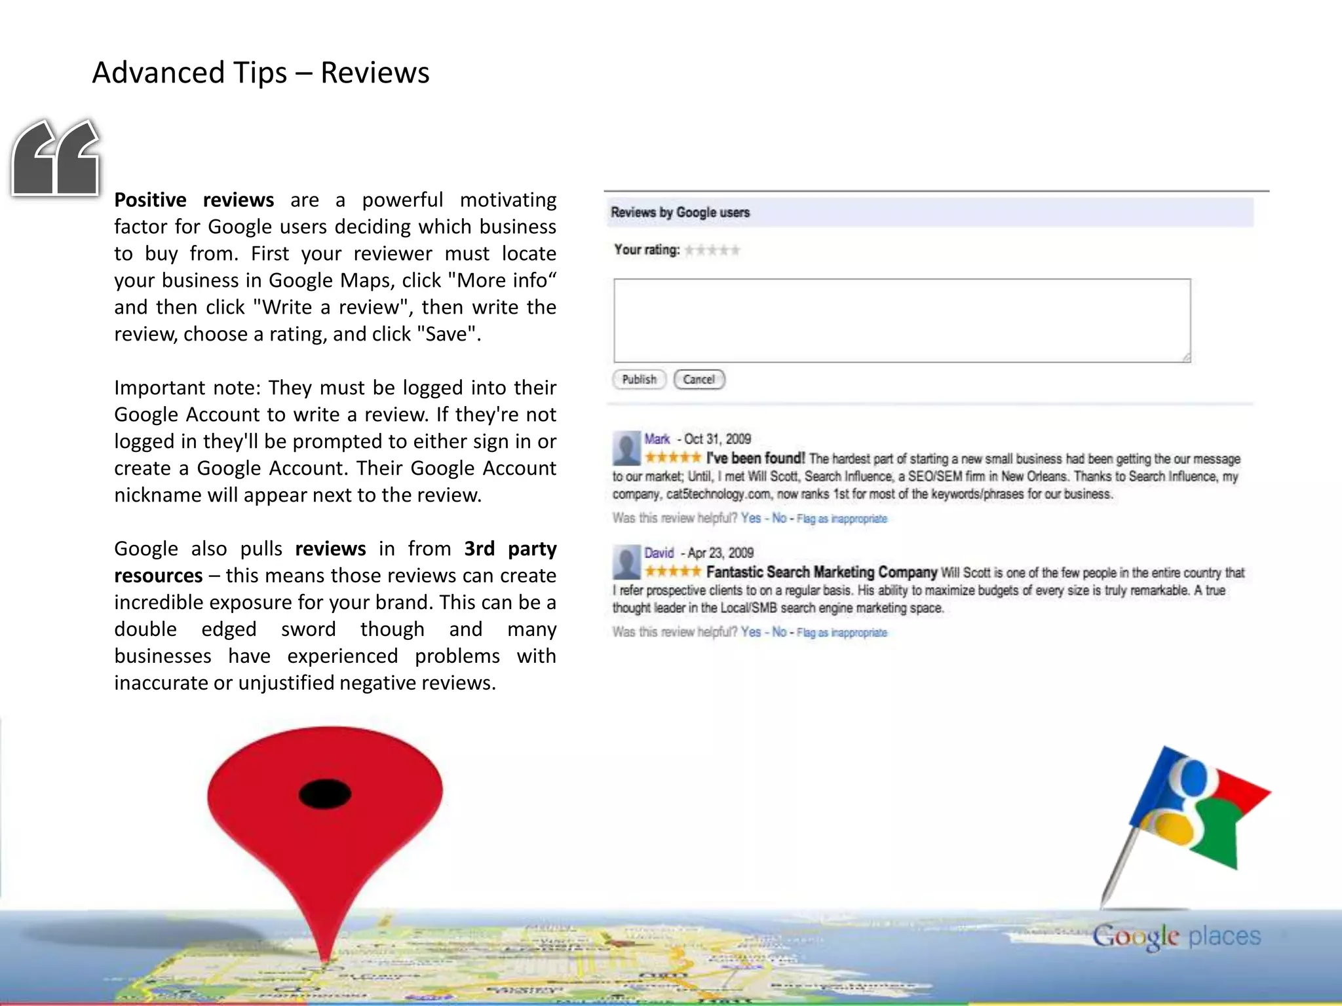Click the Google places logo text
Screen dimensions: 1342x1006
click(x=1176, y=937)
